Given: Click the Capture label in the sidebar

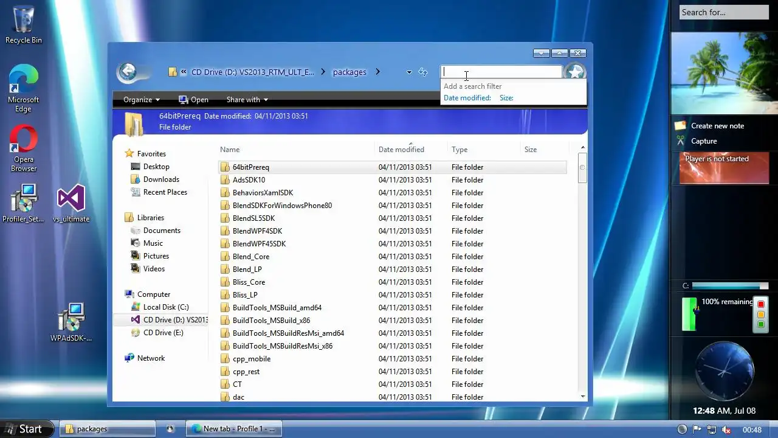Looking at the screenshot, I should pyautogui.click(x=704, y=141).
